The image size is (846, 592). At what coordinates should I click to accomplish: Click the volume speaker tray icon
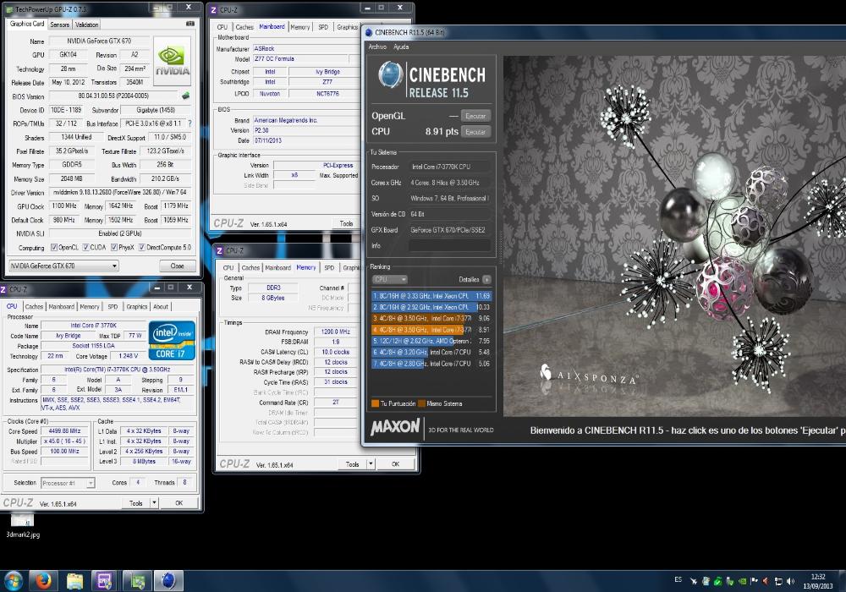790,581
